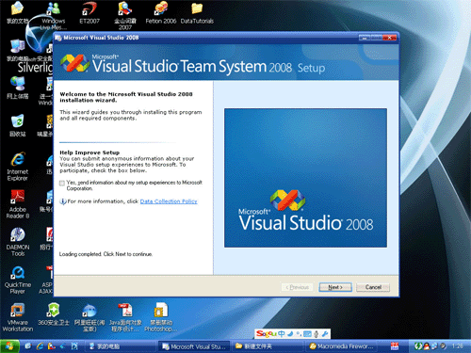471x353 pixels.
Task: Open the 回收站 recycle bin icon
Action: [x=17, y=125]
